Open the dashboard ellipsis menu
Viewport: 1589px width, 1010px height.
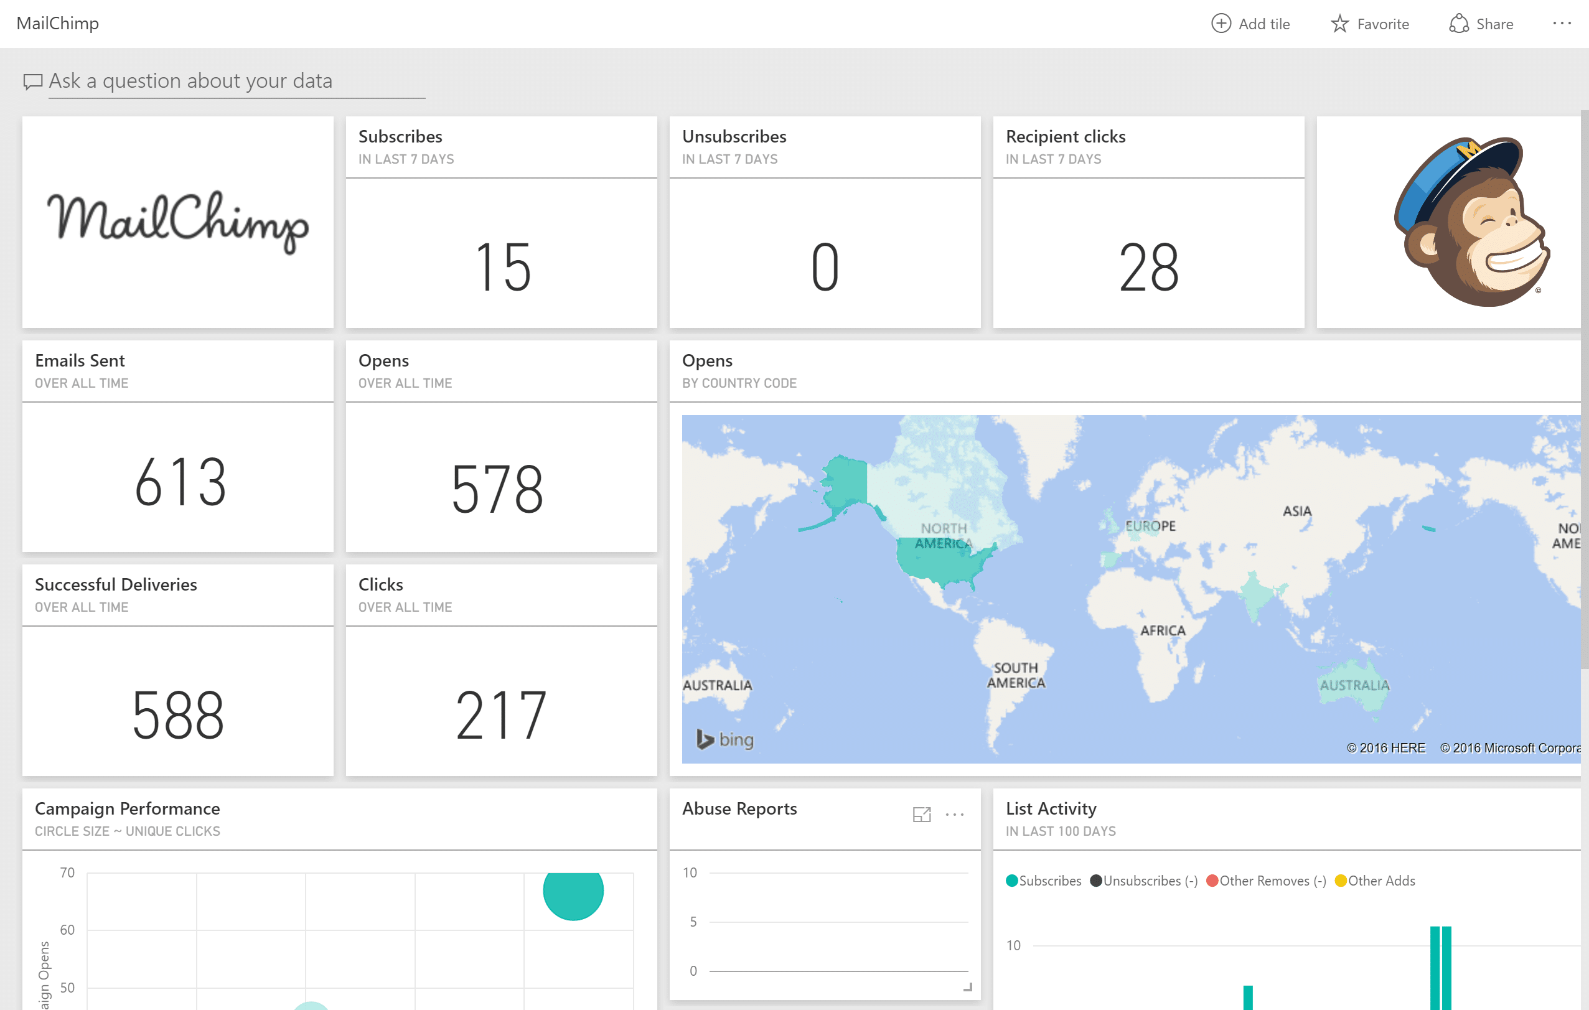1561,23
